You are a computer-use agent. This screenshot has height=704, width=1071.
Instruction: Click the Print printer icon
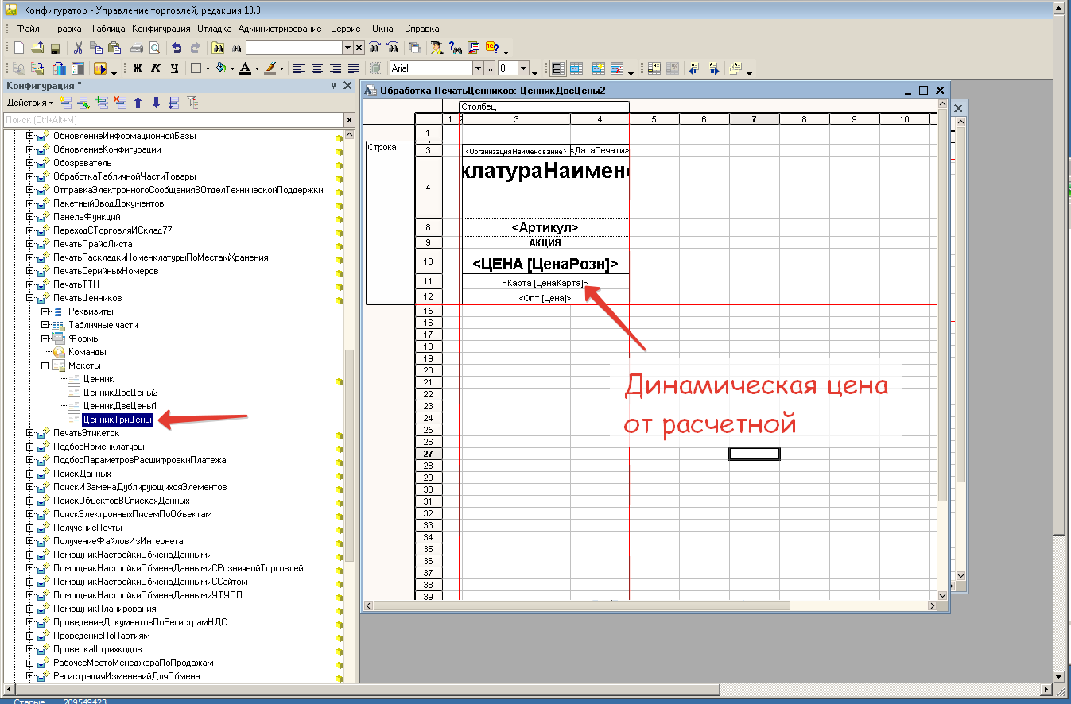pos(137,48)
